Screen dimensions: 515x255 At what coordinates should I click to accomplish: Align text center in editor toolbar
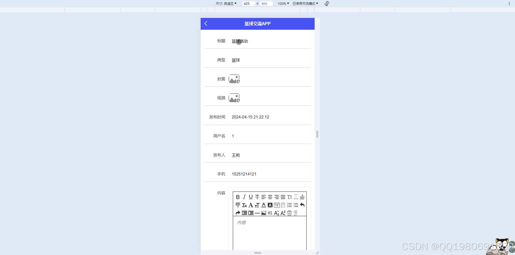(x=270, y=197)
